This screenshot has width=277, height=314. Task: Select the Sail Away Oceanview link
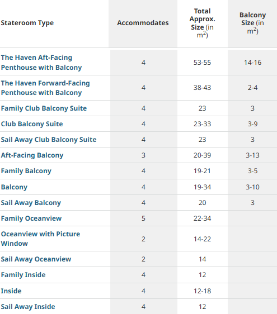[36, 259]
